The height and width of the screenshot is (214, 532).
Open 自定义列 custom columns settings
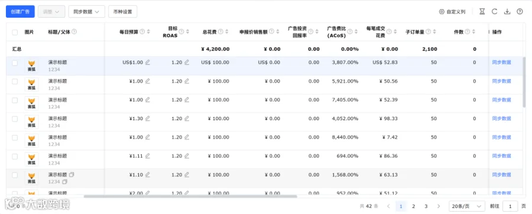[x=452, y=12]
